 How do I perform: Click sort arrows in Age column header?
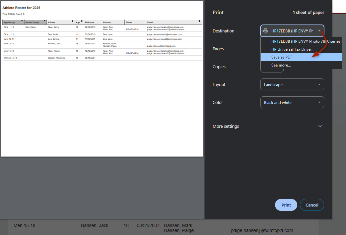pos(82,22)
